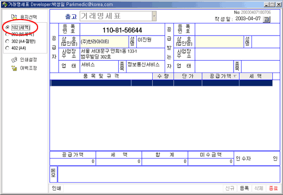Click the recipient registration number field

coord(237,29)
